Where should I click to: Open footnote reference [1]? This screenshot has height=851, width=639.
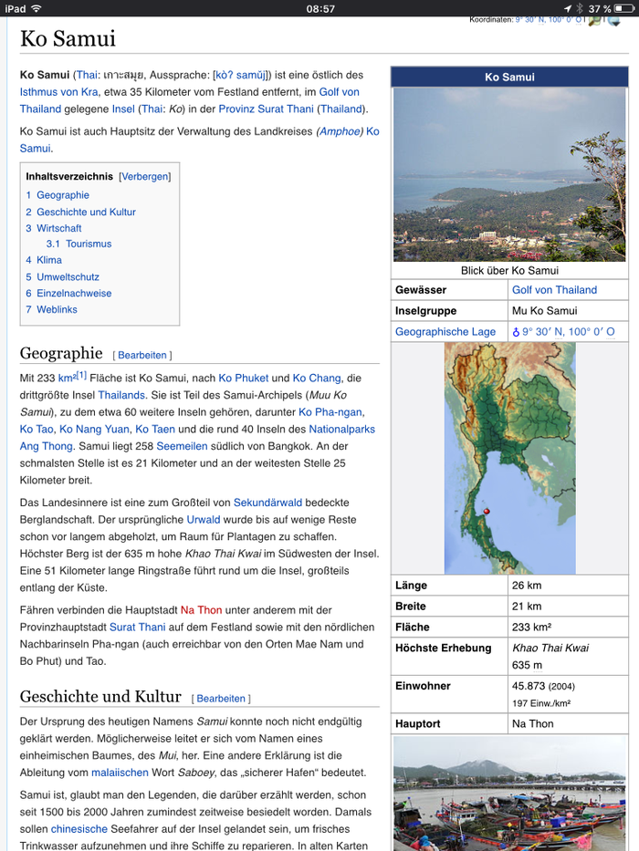[81, 375]
